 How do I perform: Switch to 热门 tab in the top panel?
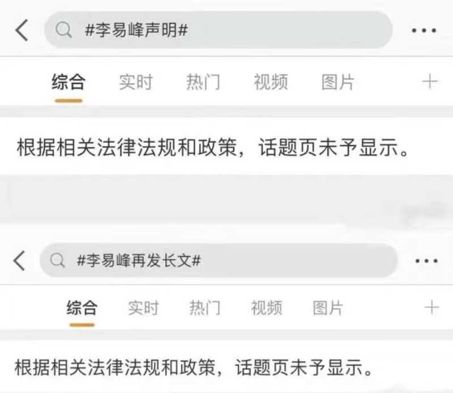pos(203,82)
